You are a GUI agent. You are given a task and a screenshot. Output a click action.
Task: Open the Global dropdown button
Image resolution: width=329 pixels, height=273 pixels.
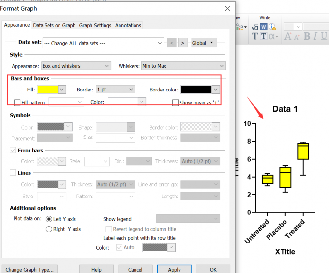pos(204,43)
